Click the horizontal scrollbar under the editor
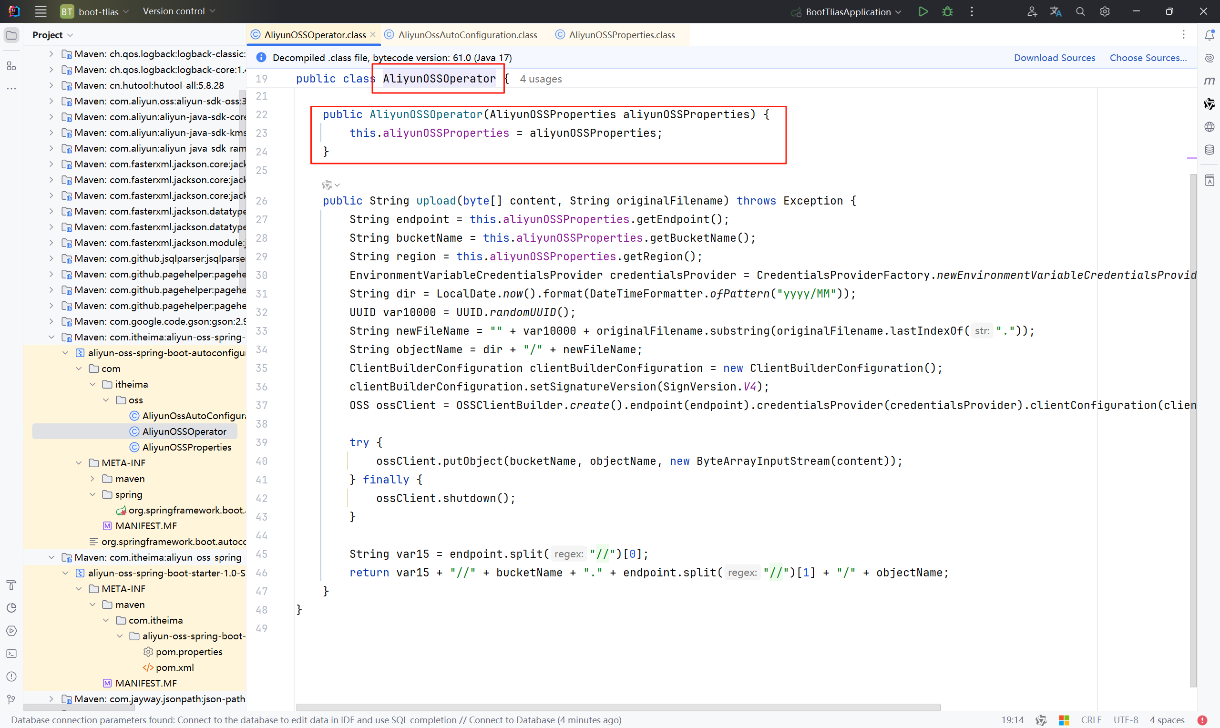This screenshot has width=1220, height=728. pos(618,707)
